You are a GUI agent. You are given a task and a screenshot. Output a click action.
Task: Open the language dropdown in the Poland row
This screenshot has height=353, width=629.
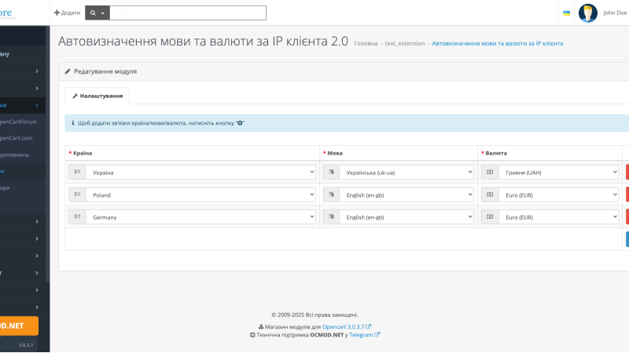point(406,195)
